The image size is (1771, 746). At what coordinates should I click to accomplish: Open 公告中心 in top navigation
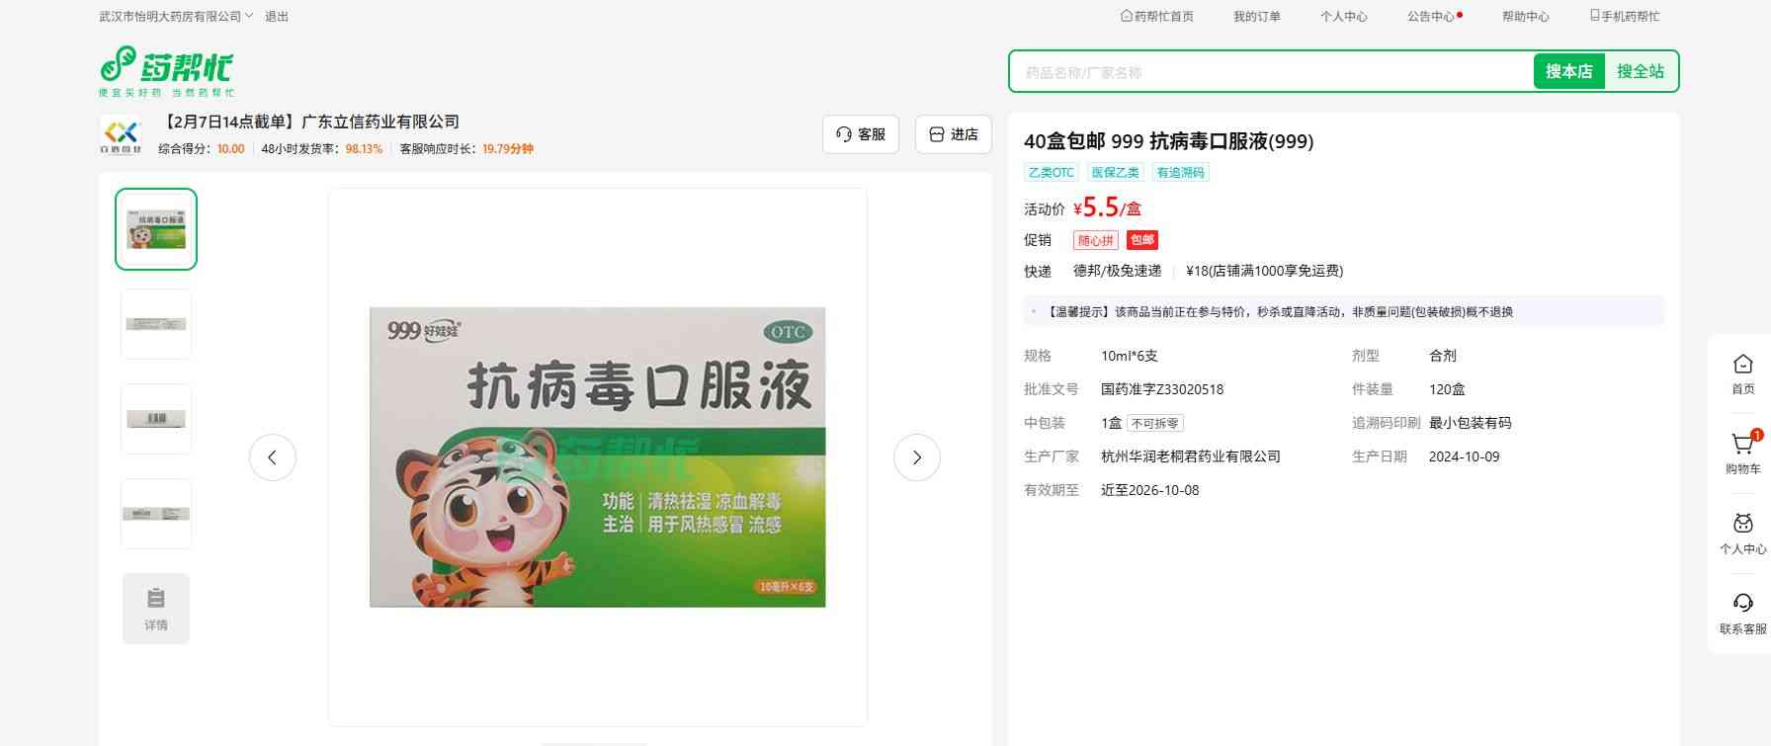pyautogui.click(x=1431, y=17)
